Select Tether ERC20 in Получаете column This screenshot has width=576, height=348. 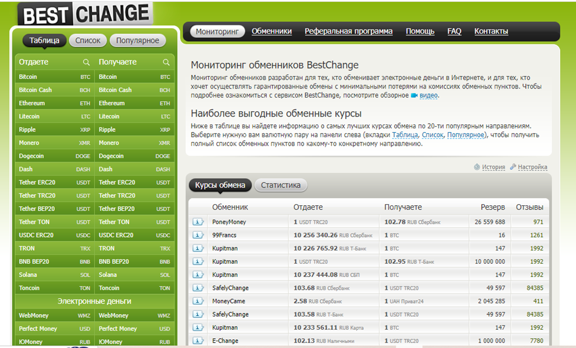tap(135, 183)
